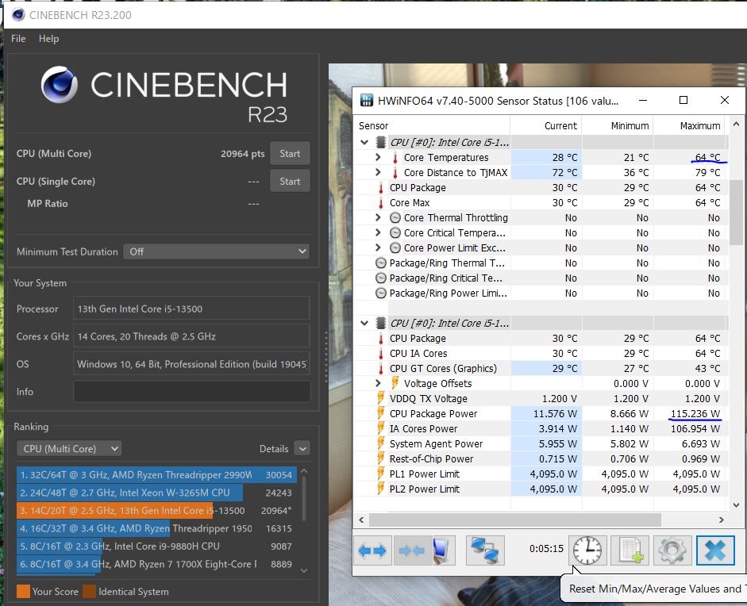The height and width of the screenshot is (606, 747).
Task: Select the i5-13500 ranking entry
Action: coord(156,510)
